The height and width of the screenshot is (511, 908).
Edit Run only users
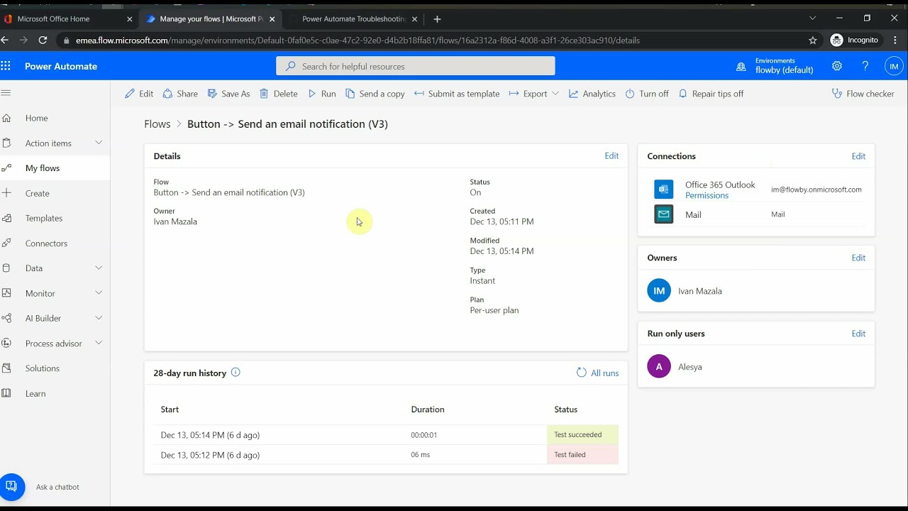[858, 334]
